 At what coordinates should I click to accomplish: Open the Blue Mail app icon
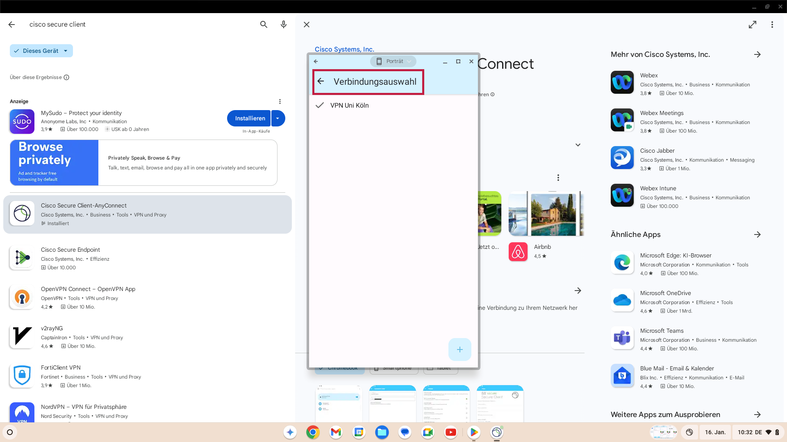point(622,375)
